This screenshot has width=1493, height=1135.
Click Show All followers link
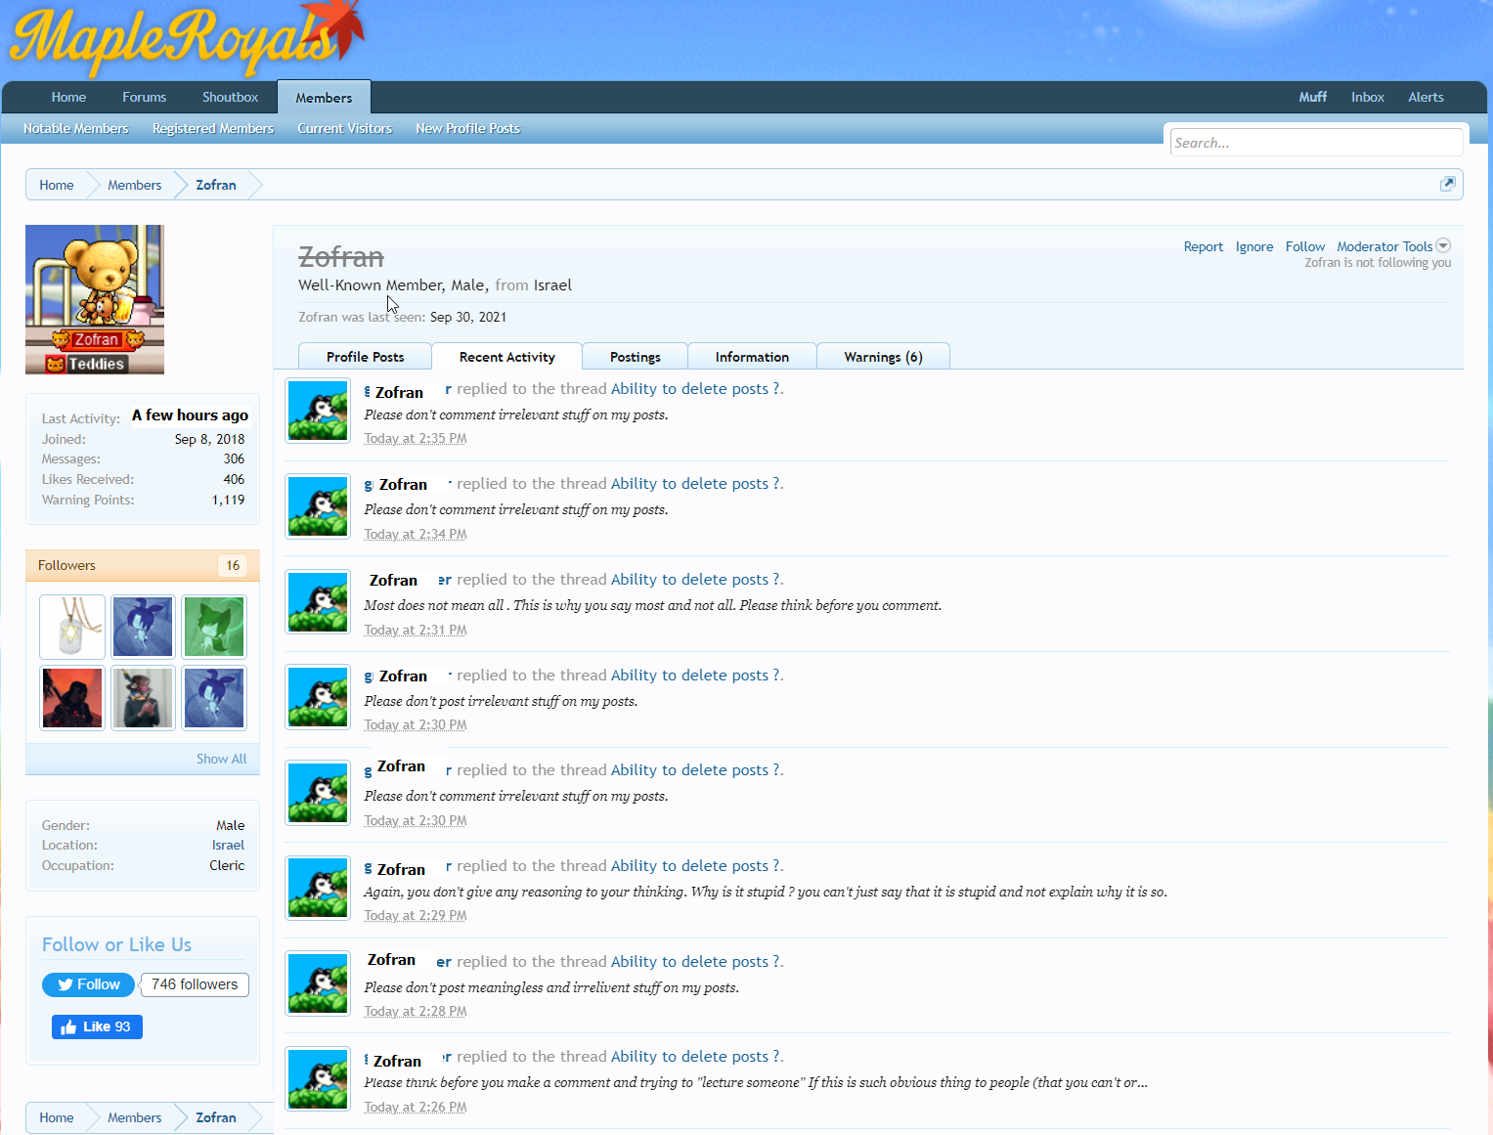pyautogui.click(x=221, y=759)
